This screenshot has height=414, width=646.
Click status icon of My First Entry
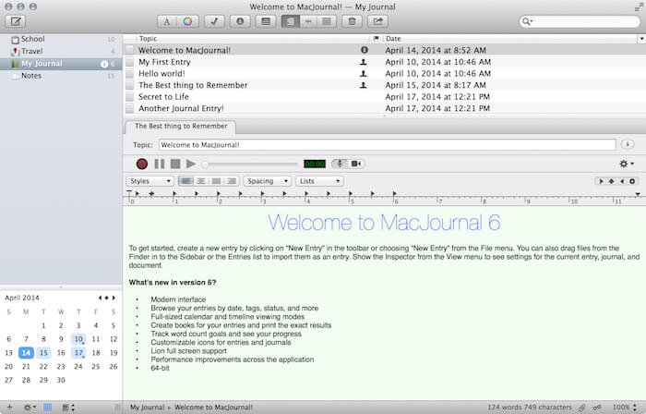pyautogui.click(x=364, y=62)
